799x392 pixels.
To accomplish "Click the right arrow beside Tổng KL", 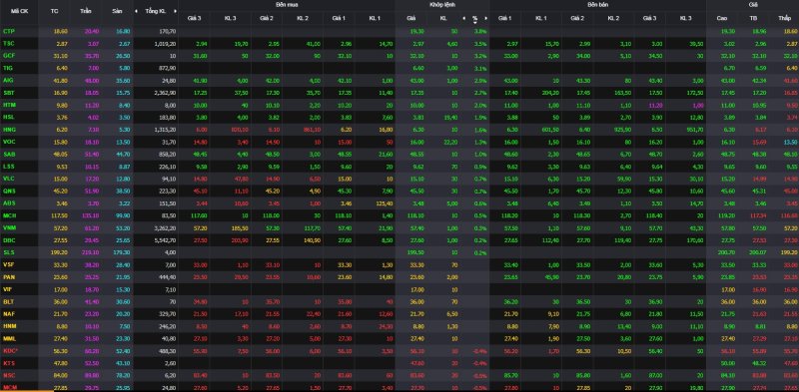I will click(176, 11).
